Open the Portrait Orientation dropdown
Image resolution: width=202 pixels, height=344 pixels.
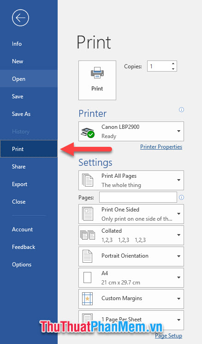pyautogui.click(x=131, y=256)
